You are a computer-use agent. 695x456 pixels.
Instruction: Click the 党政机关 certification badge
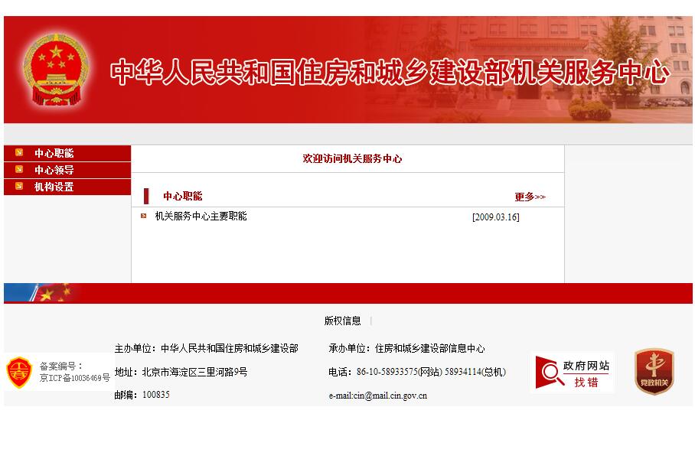pos(654,371)
